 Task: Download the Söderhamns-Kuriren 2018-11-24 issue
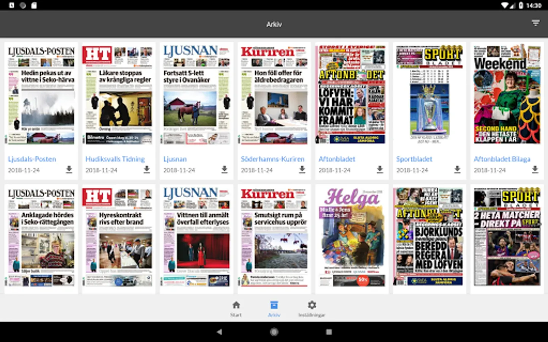(302, 169)
